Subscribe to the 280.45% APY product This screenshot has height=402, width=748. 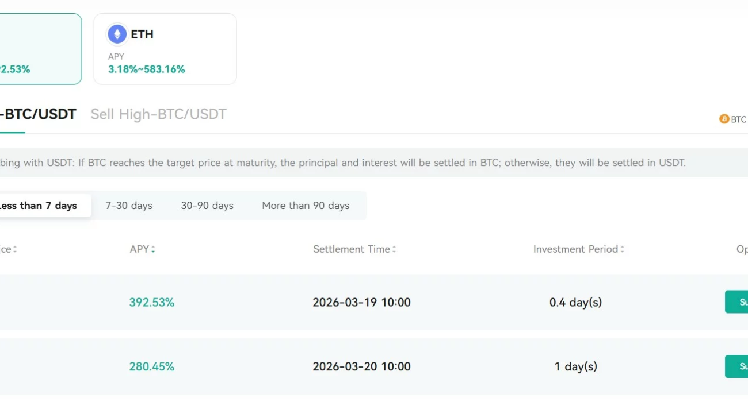[x=738, y=366]
